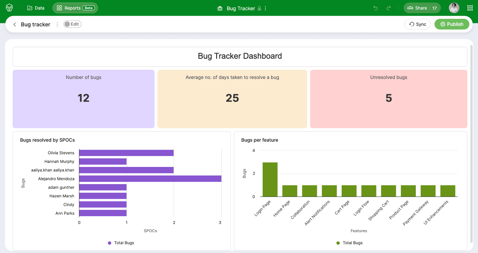Click the app logo icon
This screenshot has width=478, height=253.
(x=9, y=8)
